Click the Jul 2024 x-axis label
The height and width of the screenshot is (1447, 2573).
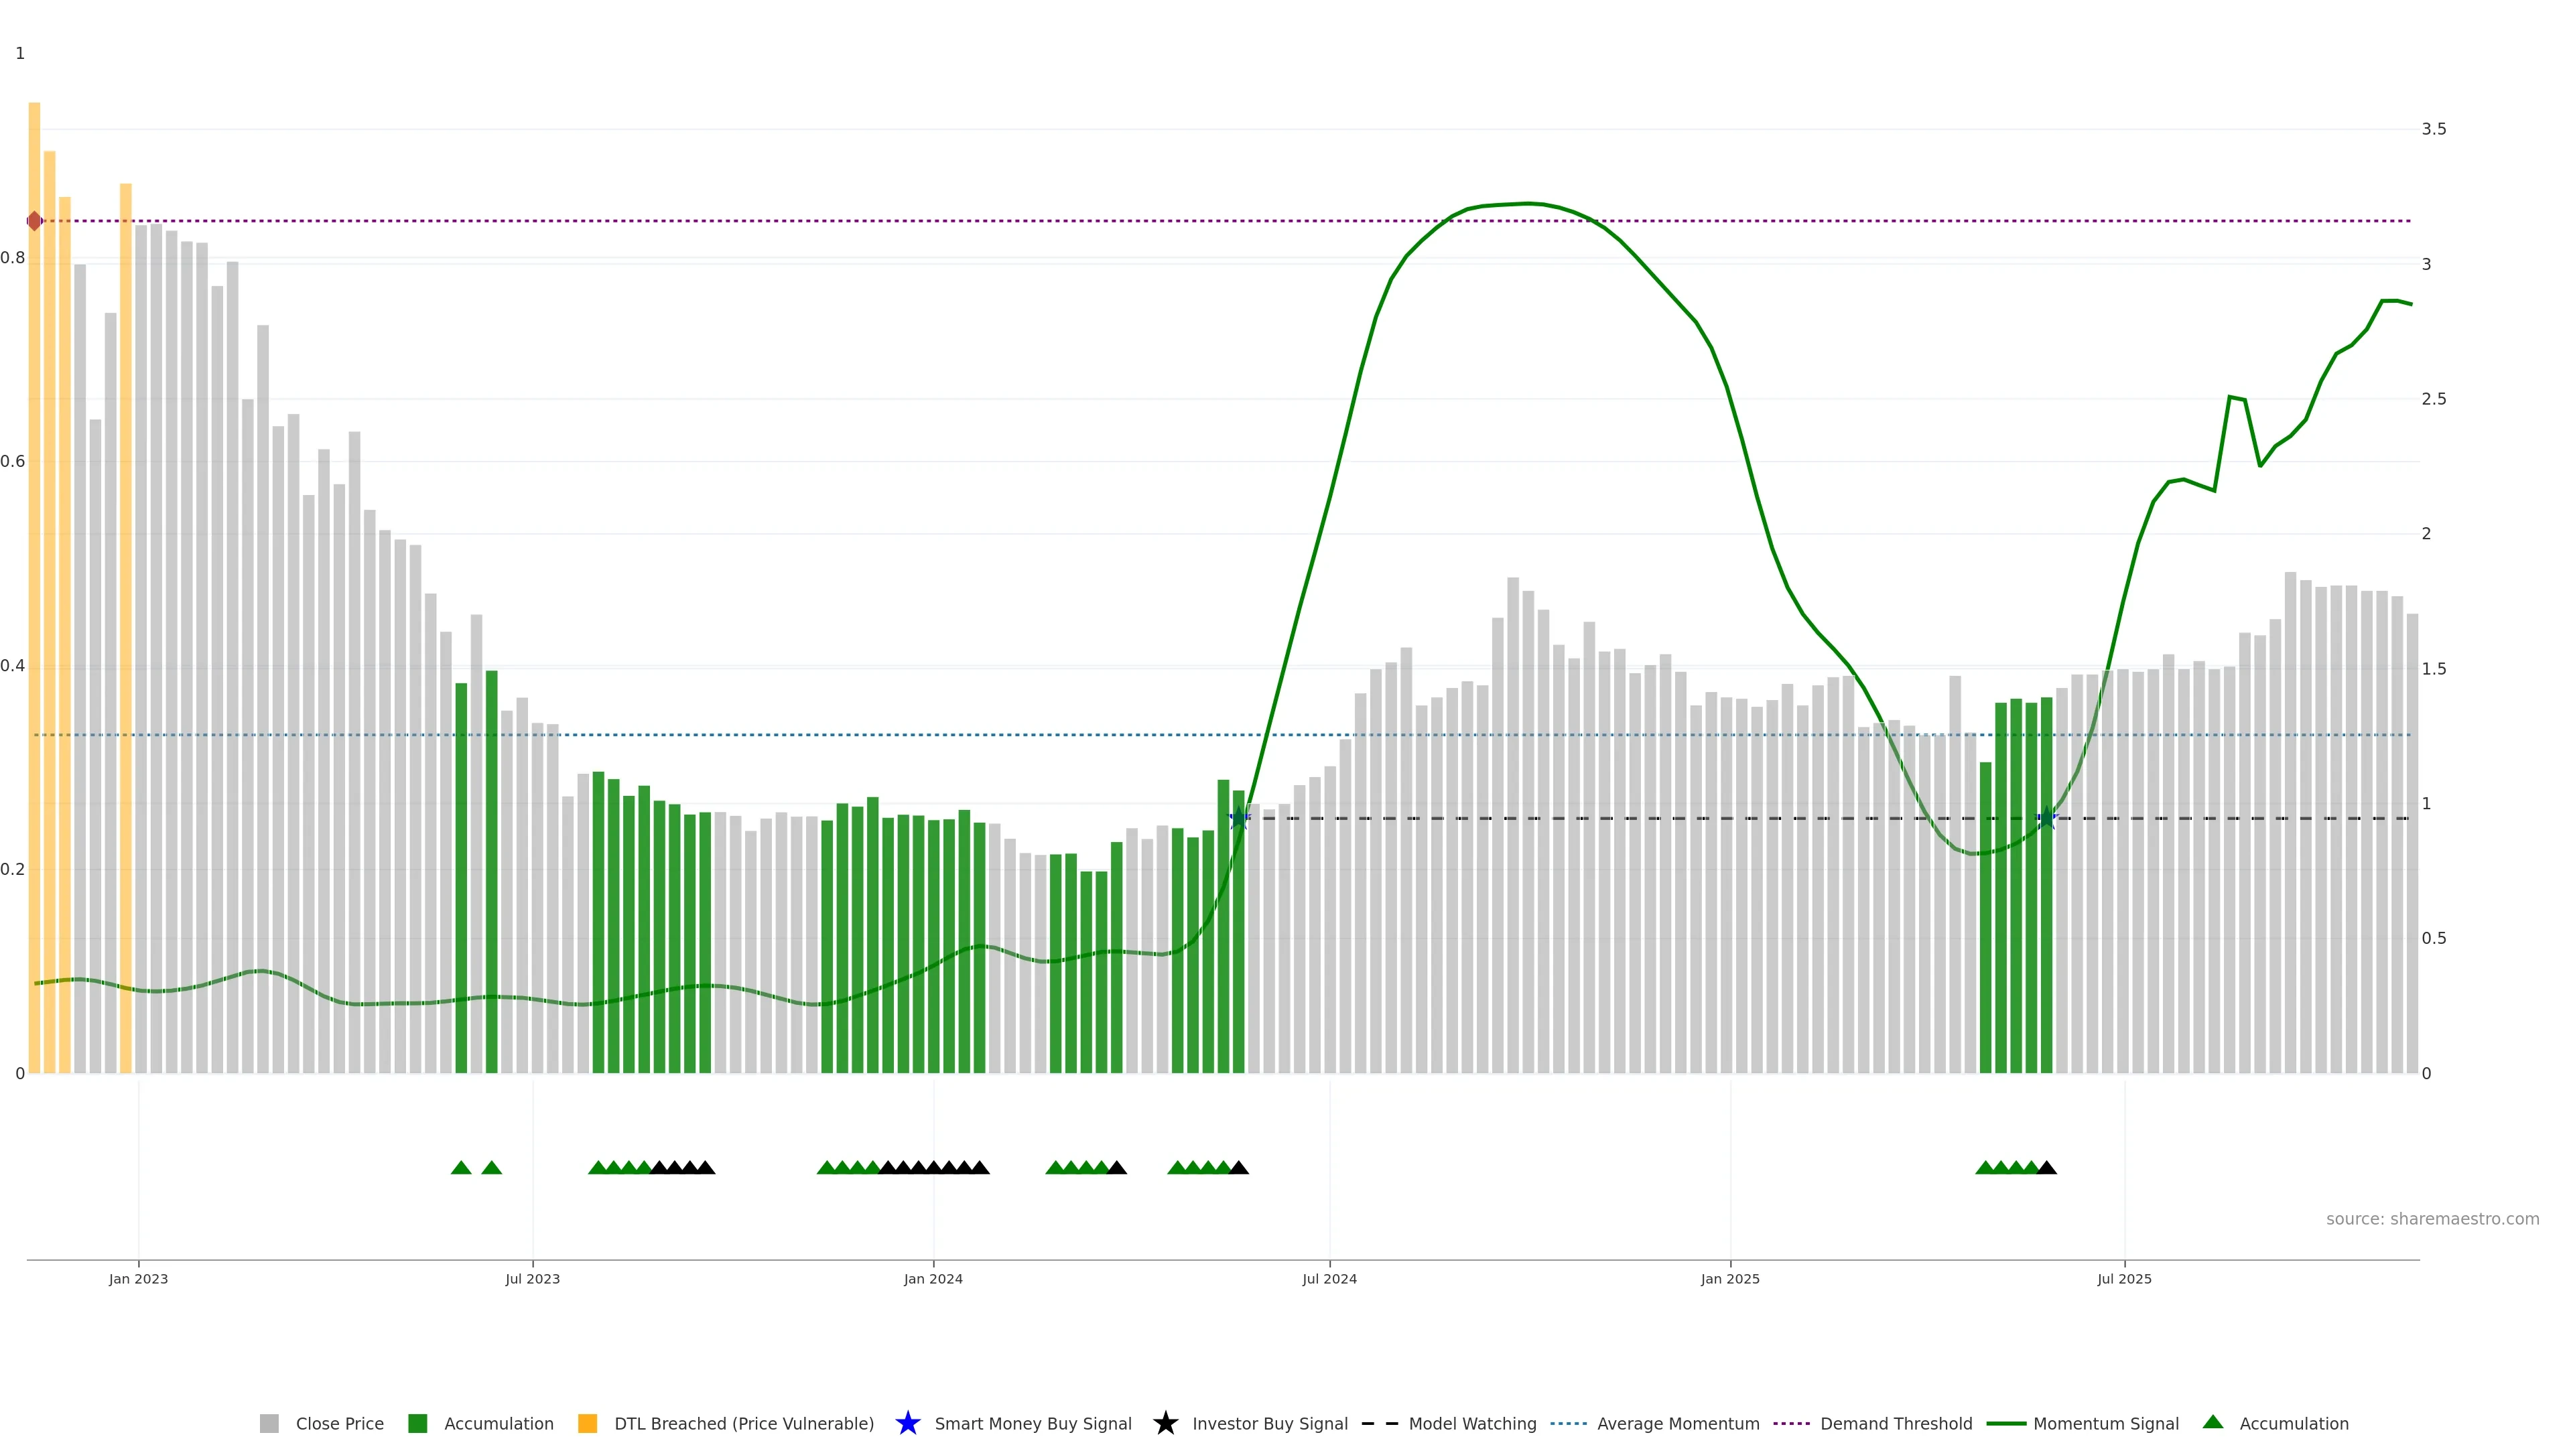click(1329, 1280)
